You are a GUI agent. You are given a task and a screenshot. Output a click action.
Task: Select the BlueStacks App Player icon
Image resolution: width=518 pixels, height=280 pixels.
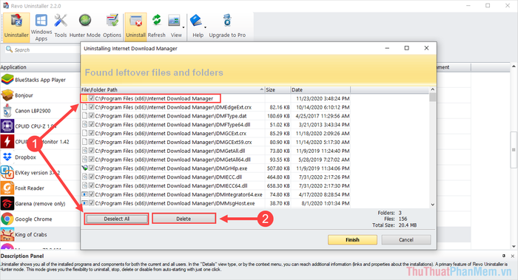point(7,80)
